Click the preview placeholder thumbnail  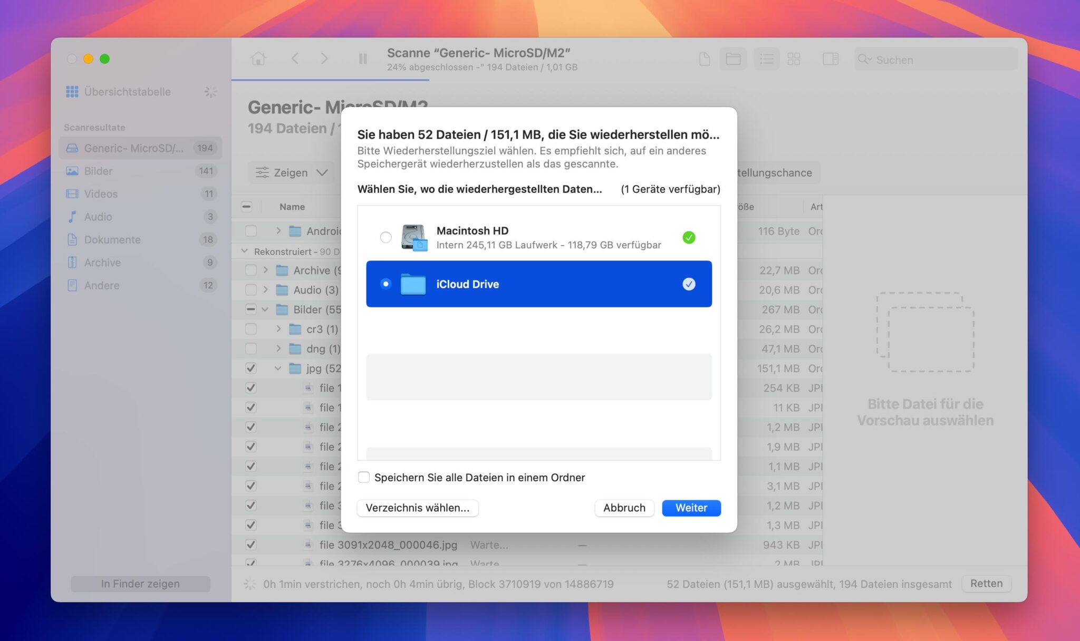(925, 332)
